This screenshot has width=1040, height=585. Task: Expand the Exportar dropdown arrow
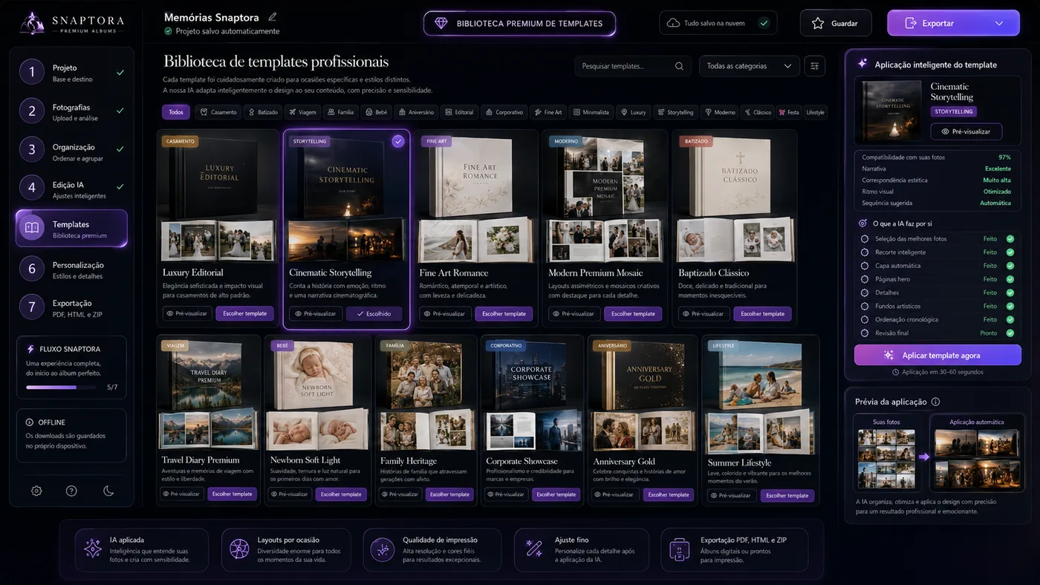coord(999,24)
